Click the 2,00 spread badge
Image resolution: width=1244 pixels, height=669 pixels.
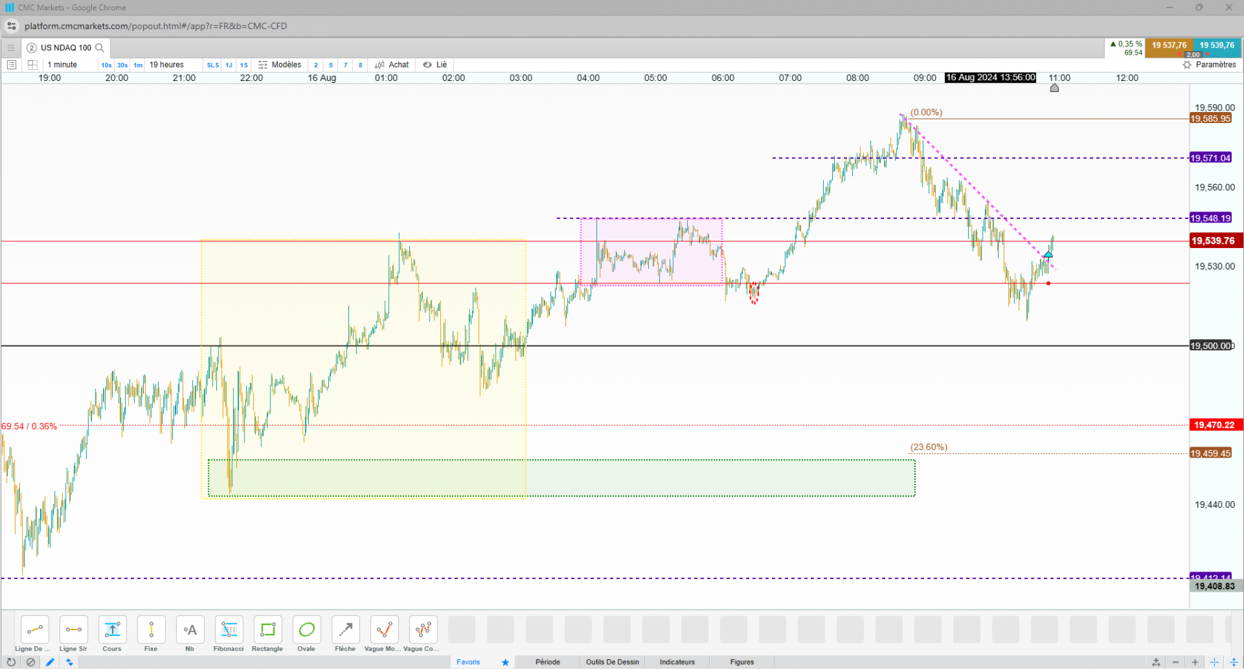[1194, 55]
